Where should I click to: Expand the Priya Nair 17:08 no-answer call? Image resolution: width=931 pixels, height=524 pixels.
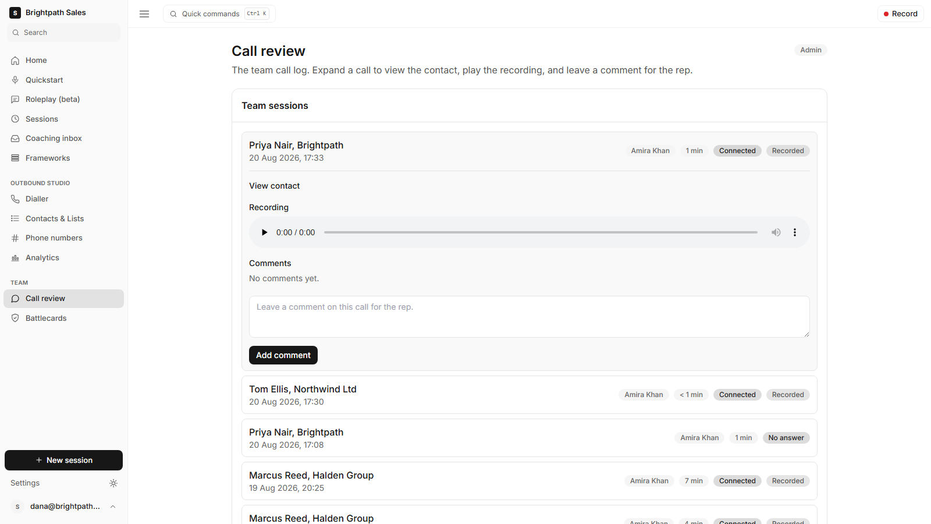tap(530, 438)
